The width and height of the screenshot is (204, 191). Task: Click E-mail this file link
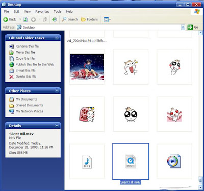pos(25,70)
